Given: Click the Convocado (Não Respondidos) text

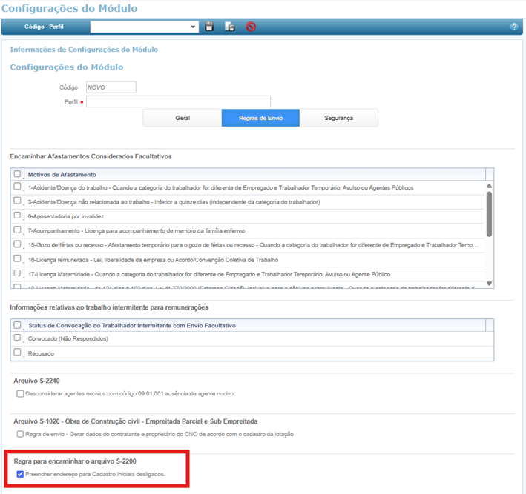Looking at the screenshot, I should (68, 338).
